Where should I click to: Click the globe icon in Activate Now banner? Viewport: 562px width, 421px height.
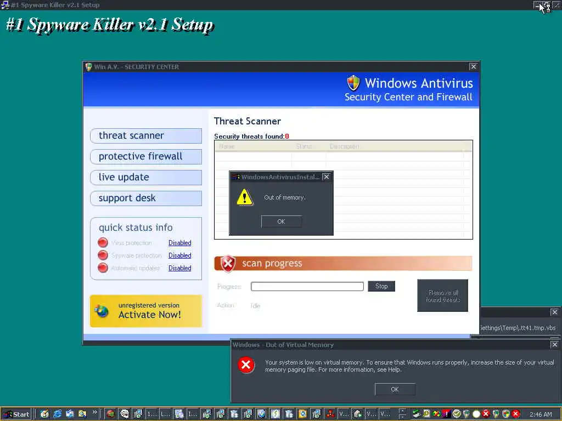tap(102, 311)
